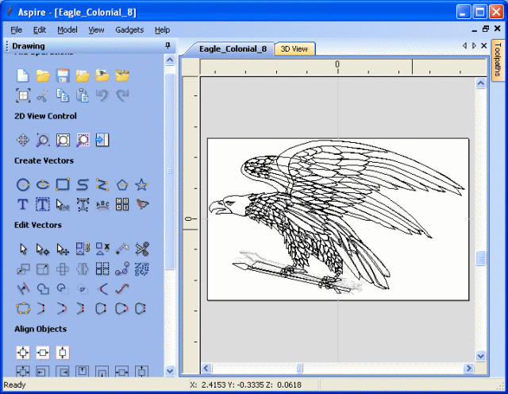Click the Import vectors folder-with-document icon
The height and width of the screenshot is (394, 508).
(83, 75)
